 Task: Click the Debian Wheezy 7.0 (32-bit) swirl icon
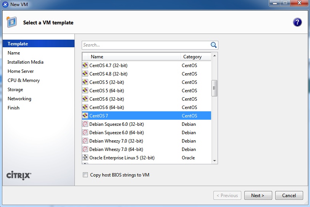(x=85, y=141)
